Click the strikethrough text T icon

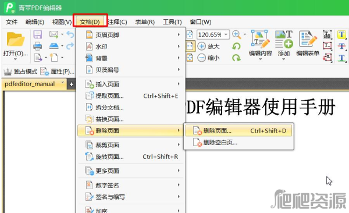[341, 47]
